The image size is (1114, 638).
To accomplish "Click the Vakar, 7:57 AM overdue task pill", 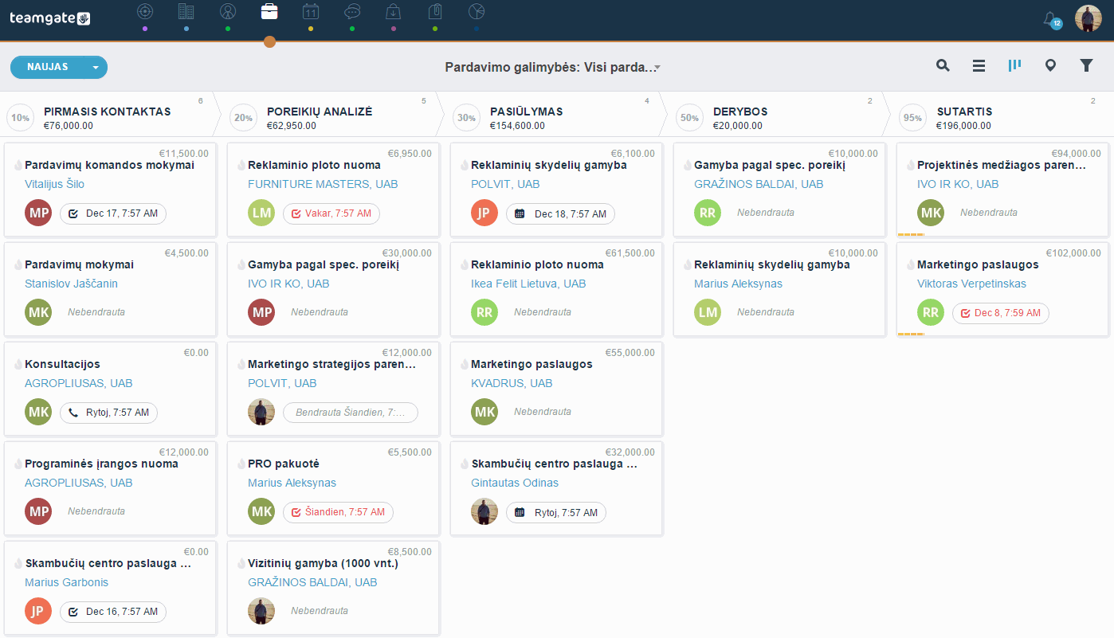I will [x=331, y=213].
